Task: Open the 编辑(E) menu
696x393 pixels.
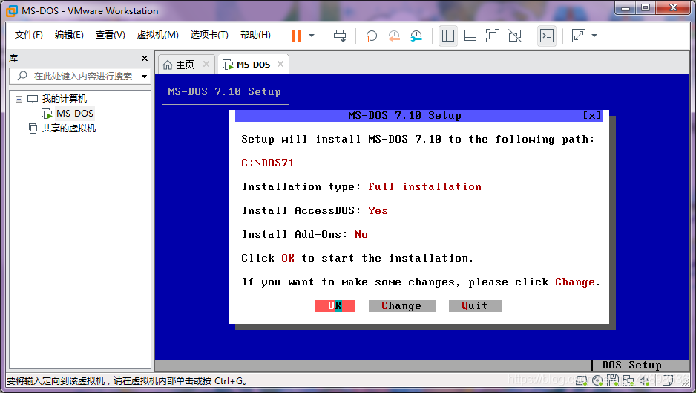Action: [x=69, y=35]
